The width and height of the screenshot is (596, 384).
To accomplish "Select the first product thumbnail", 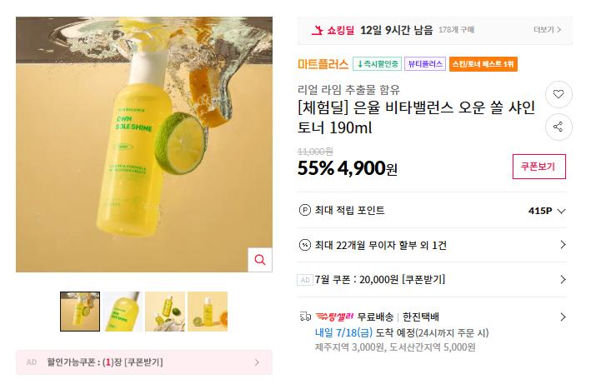I will coord(80,311).
